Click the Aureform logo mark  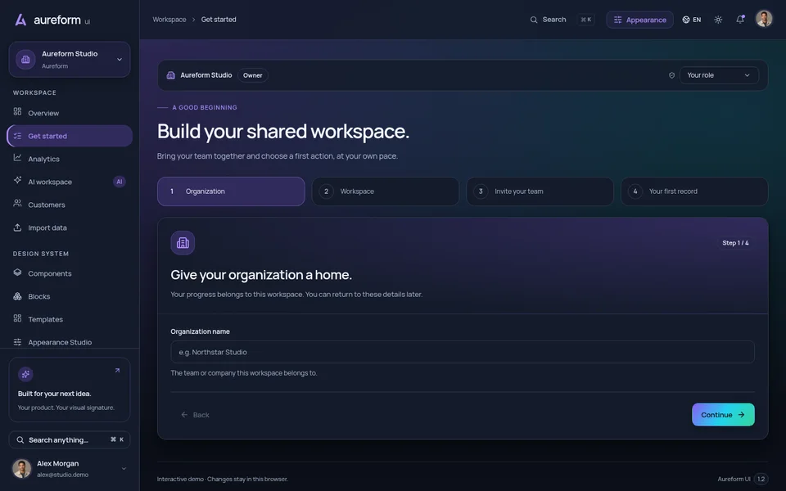coord(20,20)
